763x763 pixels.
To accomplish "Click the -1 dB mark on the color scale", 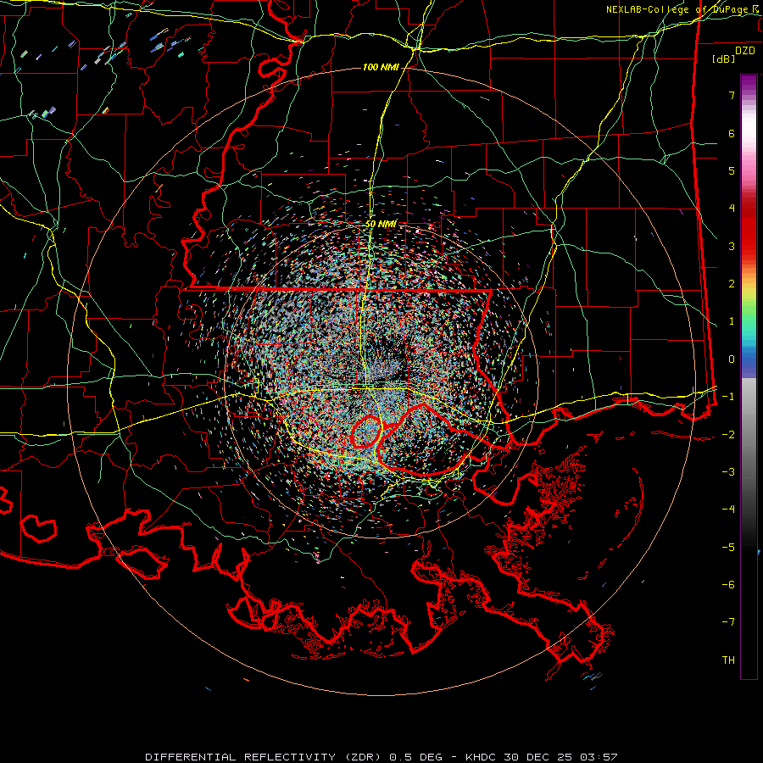I will (x=728, y=397).
